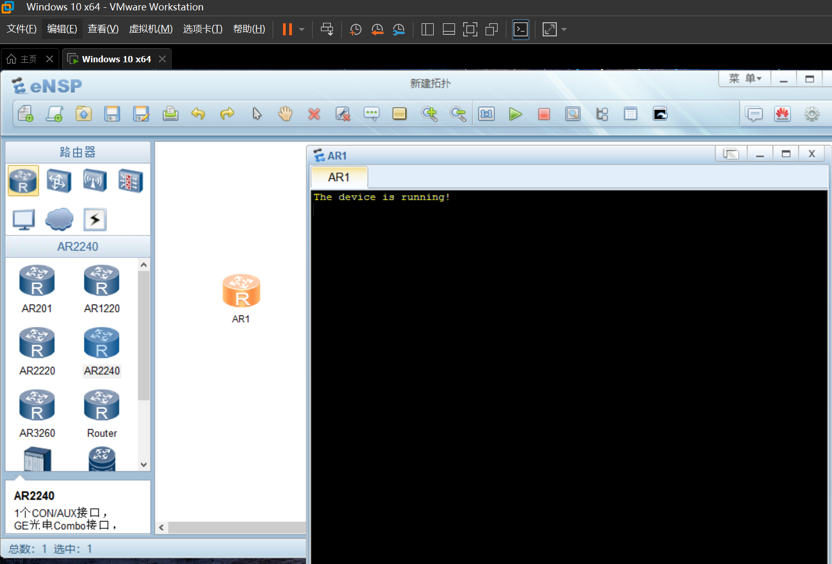Reset zoom with the 1:1 icon

point(487,114)
